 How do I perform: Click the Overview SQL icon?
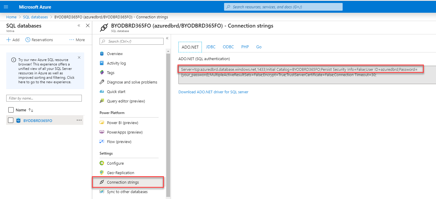(x=102, y=54)
